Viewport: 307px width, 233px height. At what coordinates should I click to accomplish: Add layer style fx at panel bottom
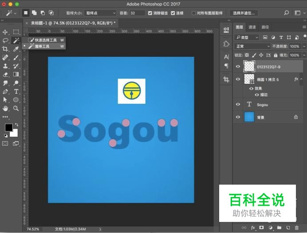(253, 228)
